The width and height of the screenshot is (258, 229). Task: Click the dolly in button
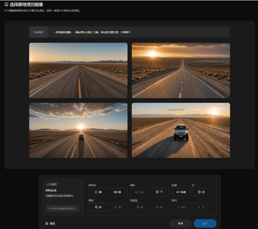click(140, 207)
